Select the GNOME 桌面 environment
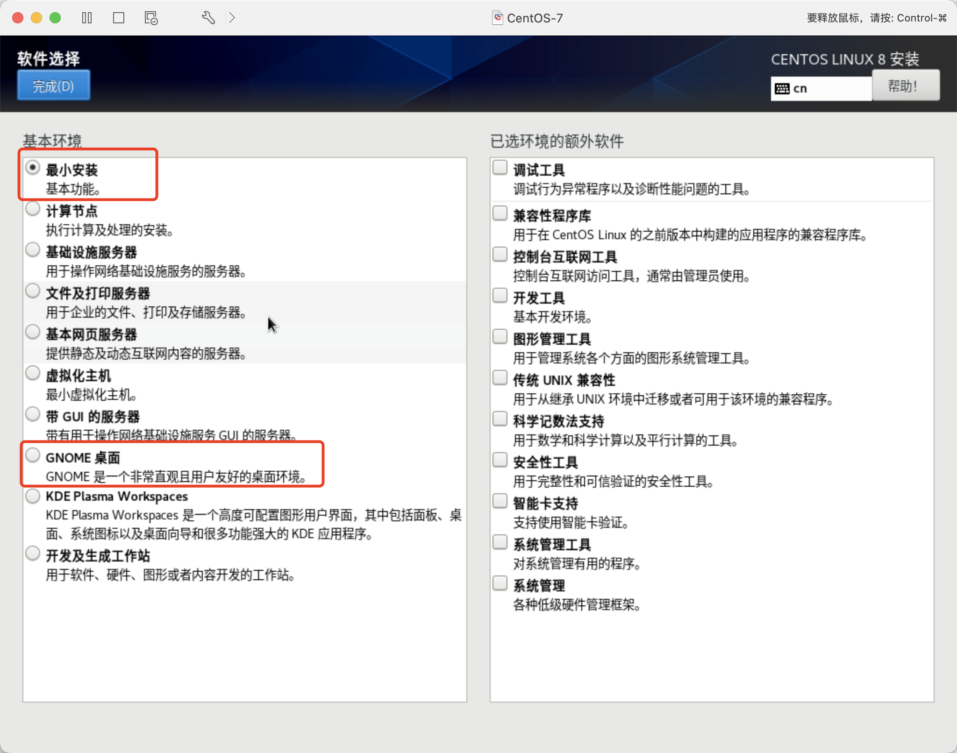The width and height of the screenshot is (957, 753). (x=33, y=455)
